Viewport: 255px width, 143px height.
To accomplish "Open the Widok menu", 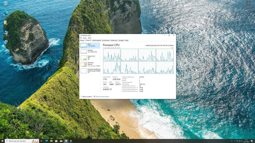I will (x=90, y=38).
